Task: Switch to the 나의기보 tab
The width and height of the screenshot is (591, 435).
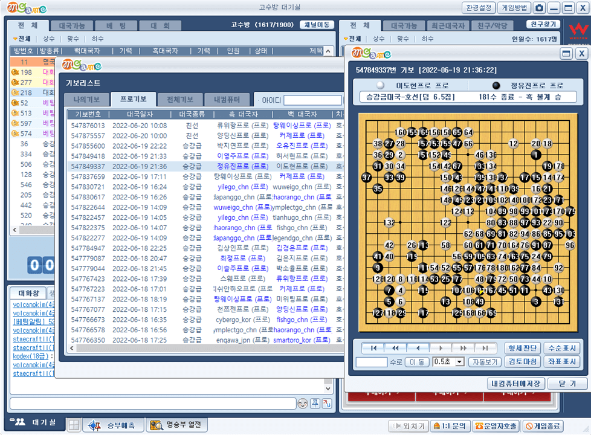Action: pyautogui.click(x=86, y=100)
